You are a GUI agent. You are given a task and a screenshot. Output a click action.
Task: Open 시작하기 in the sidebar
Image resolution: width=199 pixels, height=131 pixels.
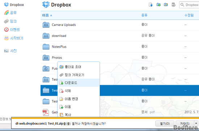pyautogui.click(x=14, y=38)
